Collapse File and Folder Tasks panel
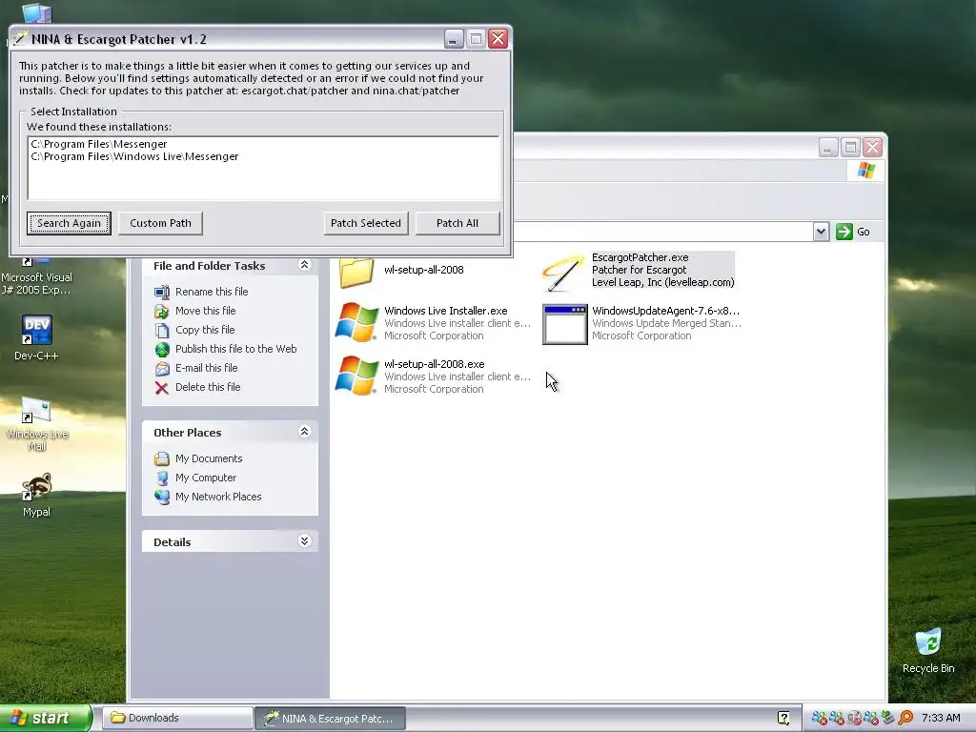Viewport: 976px width, 732px height. coord(304,265)
